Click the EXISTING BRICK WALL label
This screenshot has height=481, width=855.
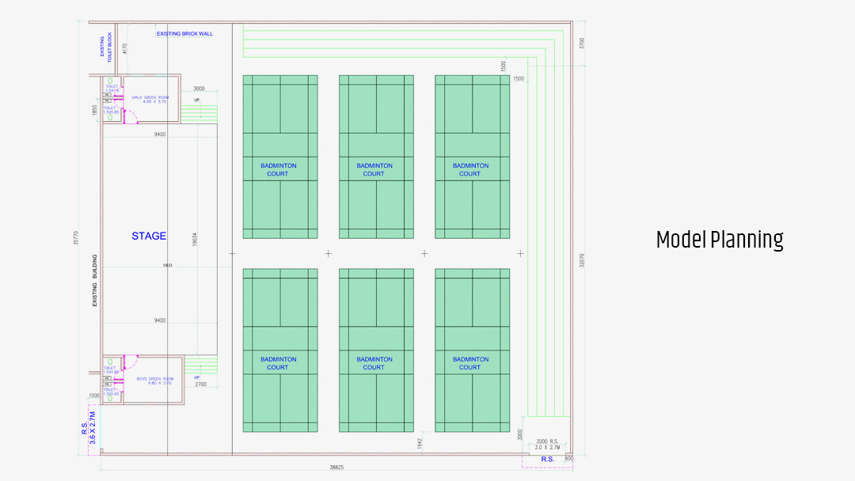tap(184, 33)
